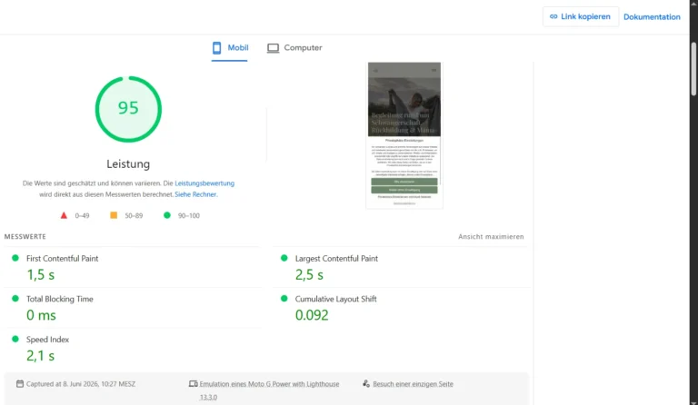Click Emulation eines Moto G Power with Lighthouse
698x405 pixels.
tap(269, 390)
